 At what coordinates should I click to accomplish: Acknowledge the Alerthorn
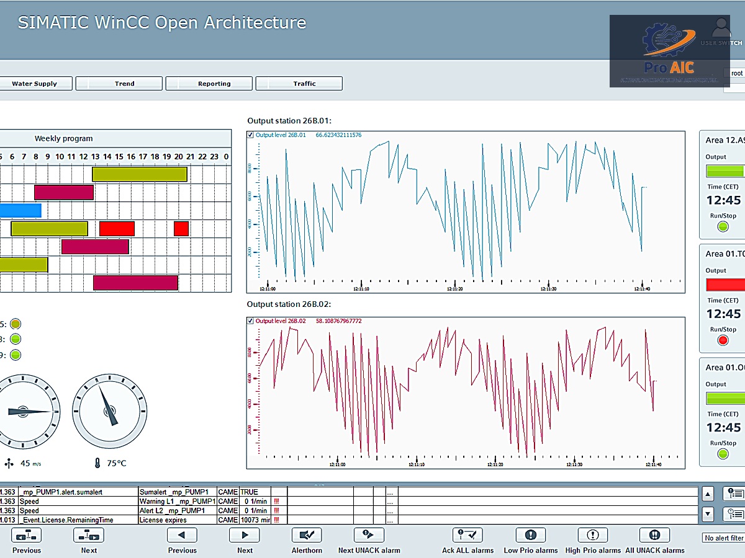pos(307,534)
